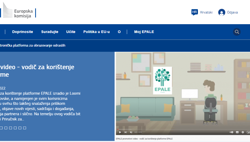The height and width of the screenshot is (142, 250).
Task: Open the search magnifier icon
Action: [x=237, y=32]
